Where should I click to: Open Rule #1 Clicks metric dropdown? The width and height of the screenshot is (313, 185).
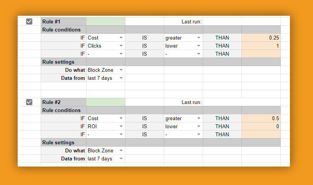tap(121, 46)
